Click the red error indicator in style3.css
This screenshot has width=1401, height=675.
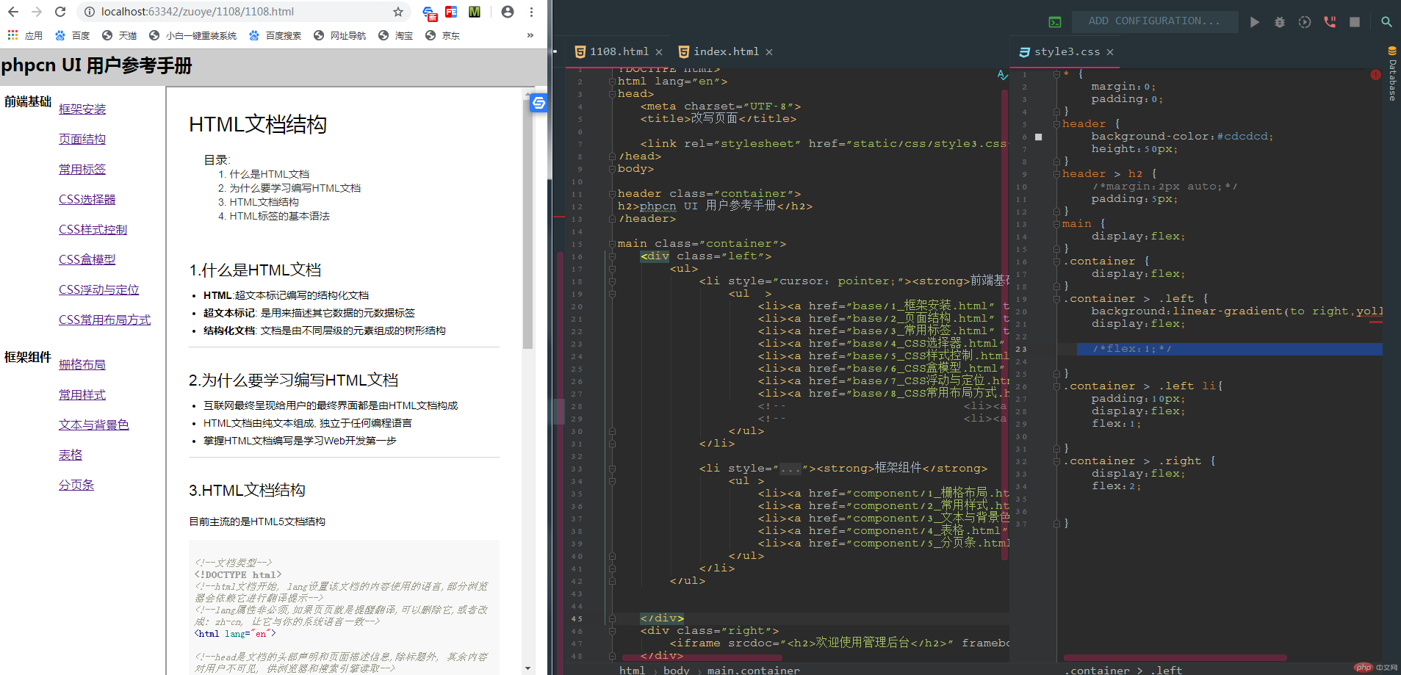click(1375, 75)
